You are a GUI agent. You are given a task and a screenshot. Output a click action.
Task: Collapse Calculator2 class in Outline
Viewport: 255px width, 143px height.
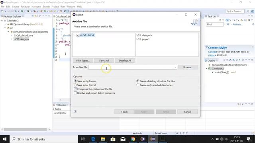[206, 69]
